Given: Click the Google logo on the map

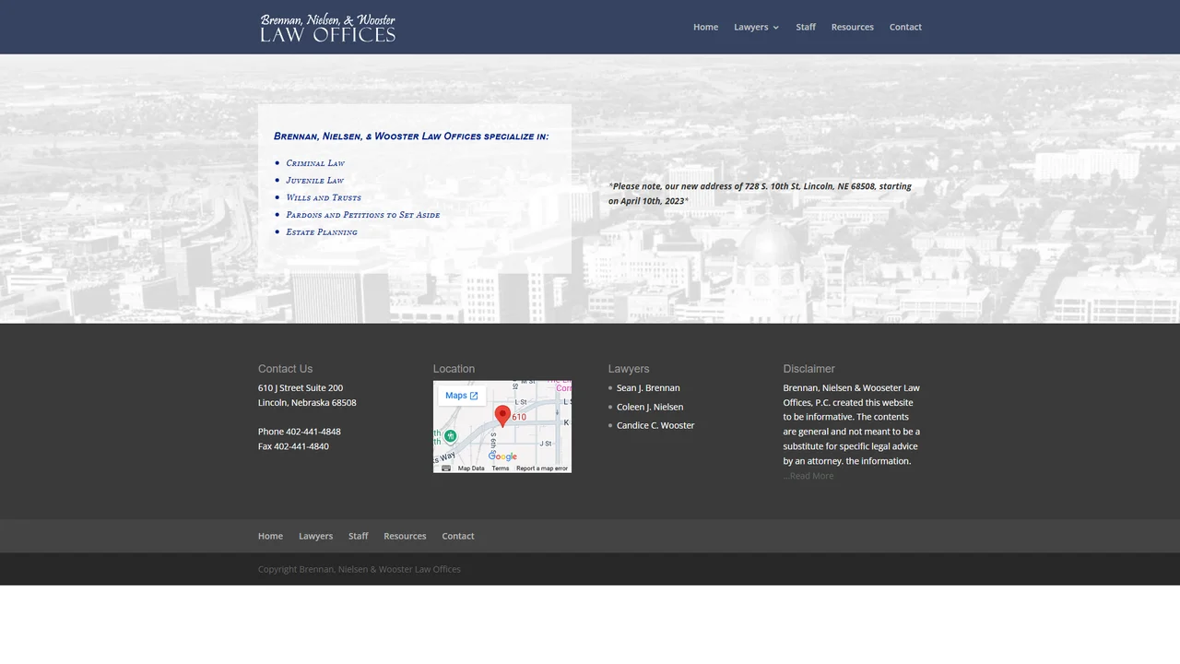Looking at the screenshot, I should [x=502, y=456].
